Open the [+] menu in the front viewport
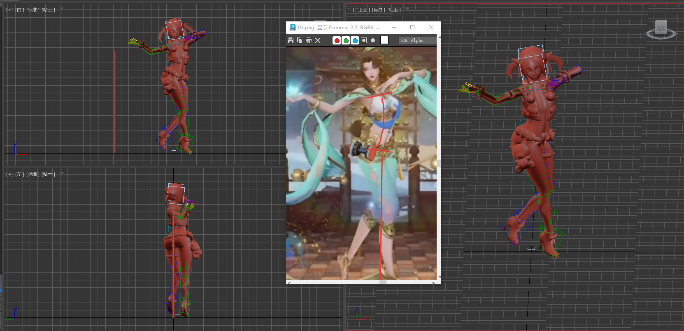 (9, 10)
